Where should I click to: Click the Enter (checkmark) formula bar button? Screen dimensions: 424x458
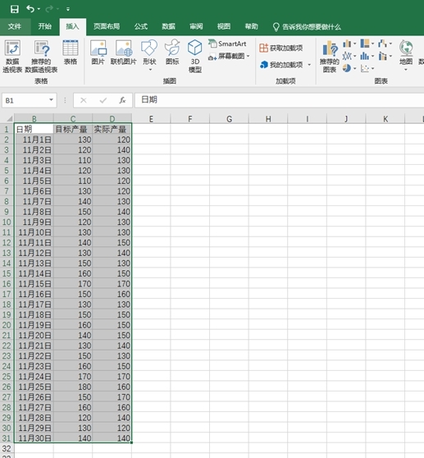tap(103, 100)
